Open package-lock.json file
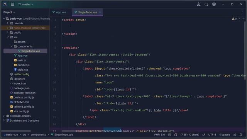 click(x=23, y=93)
